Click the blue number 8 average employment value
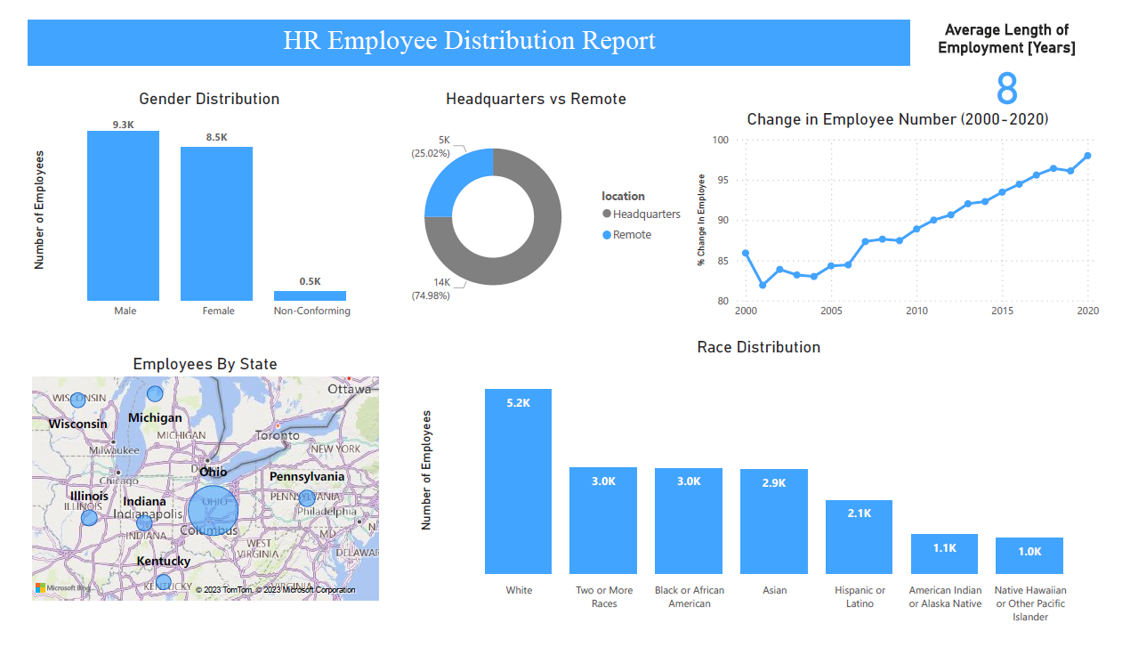This screenshot has width=1122, height=647. (x=1006, y=86)
